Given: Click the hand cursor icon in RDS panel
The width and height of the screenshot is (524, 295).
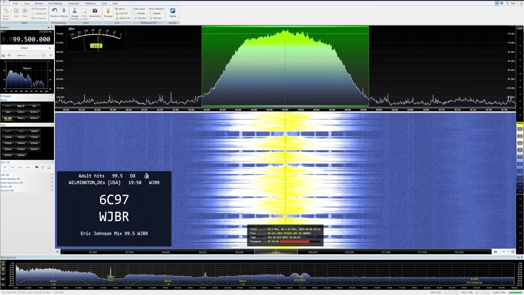Looking at the screenshot, I should [147, 176].
